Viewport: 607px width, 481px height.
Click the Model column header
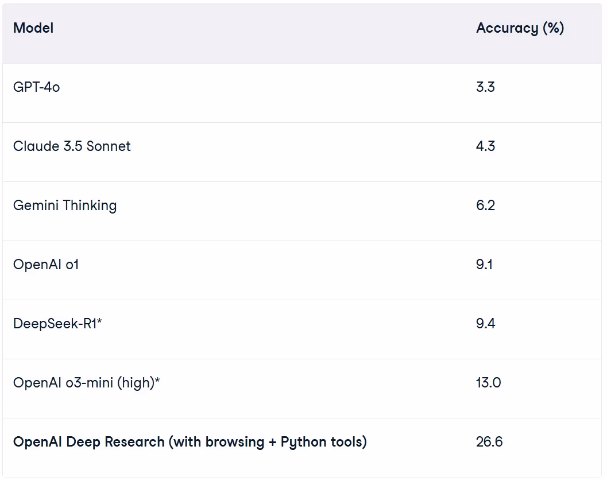point(33,28)
